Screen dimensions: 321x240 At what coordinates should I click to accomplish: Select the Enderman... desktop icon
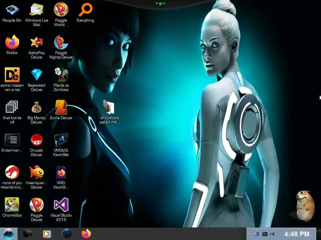coord(12,143)
